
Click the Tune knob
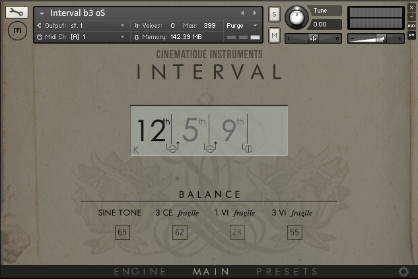coord(296,17)
